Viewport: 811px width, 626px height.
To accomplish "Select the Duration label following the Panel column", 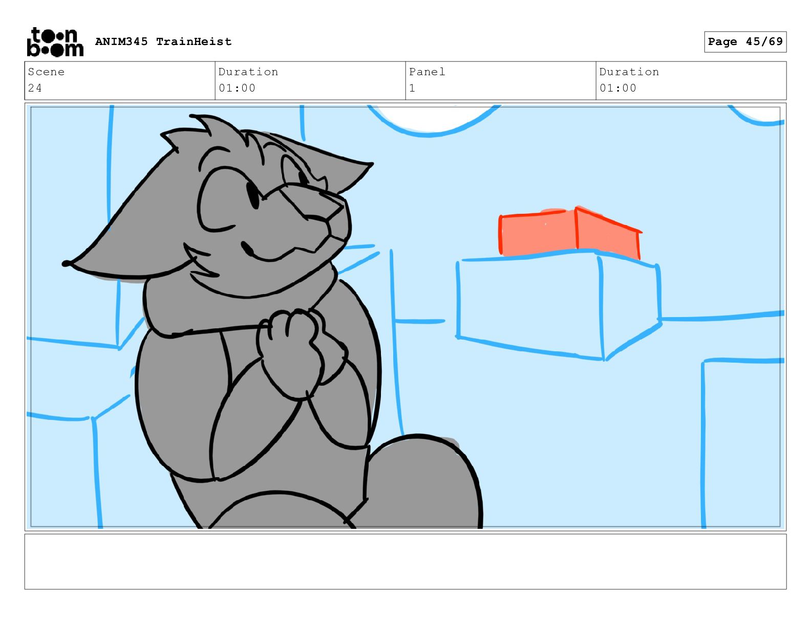I will pos(629,72).
